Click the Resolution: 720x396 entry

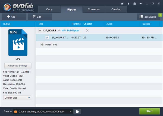pos(14,84)
